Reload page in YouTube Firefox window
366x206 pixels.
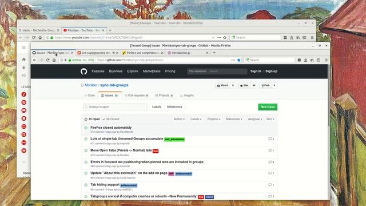click(34, 37)
